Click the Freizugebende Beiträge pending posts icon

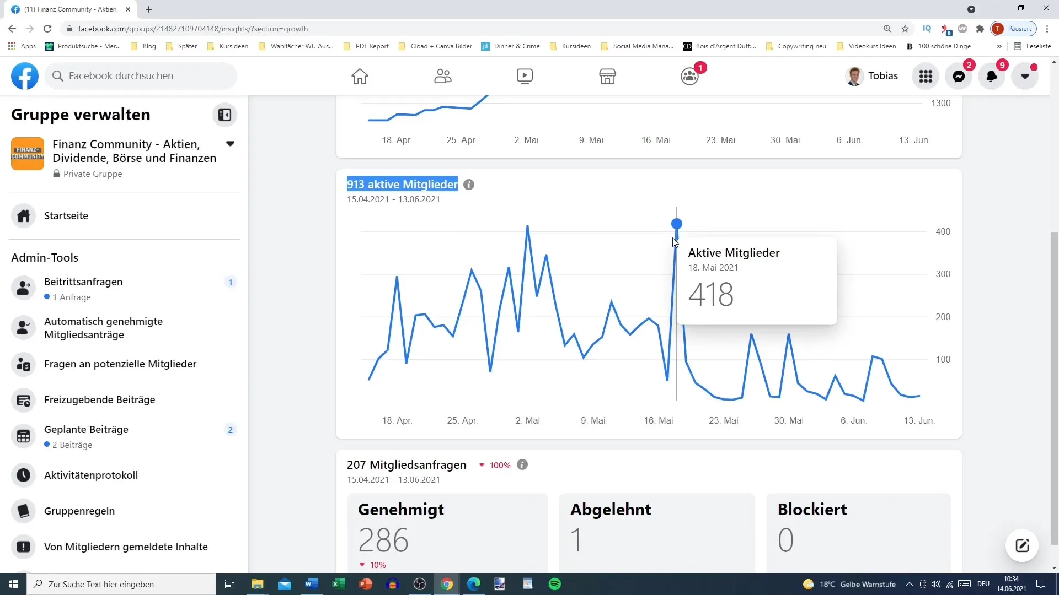coord(23,399)
